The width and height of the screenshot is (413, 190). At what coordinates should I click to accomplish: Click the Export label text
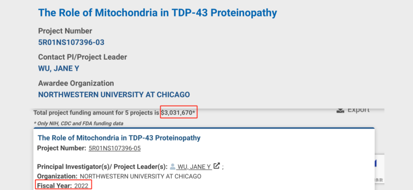click(358, 110)
